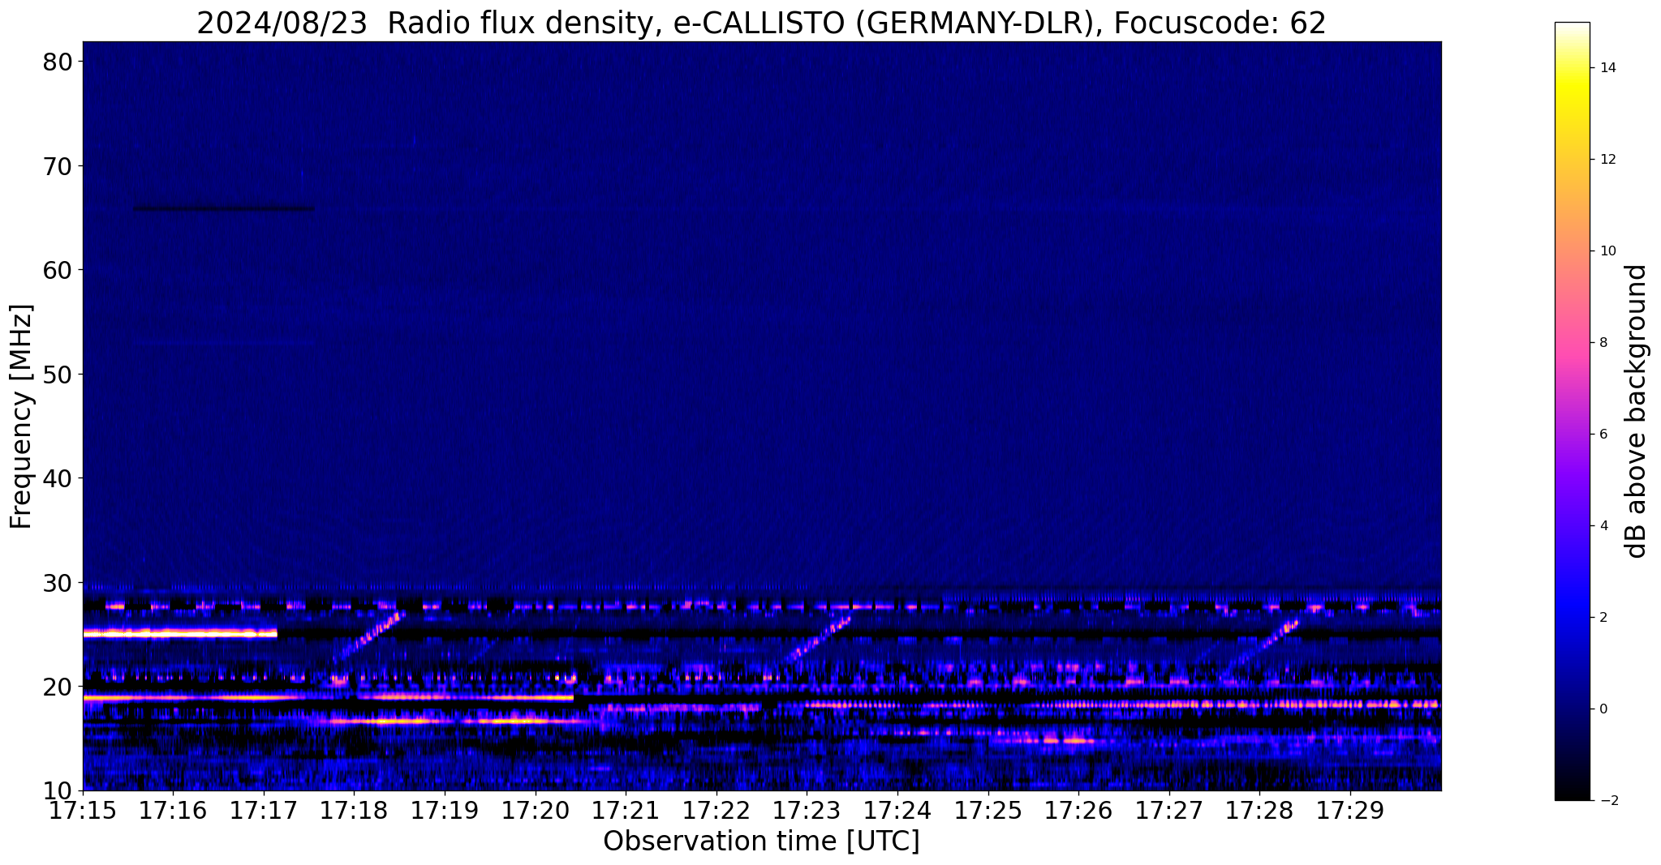Click the dark horizontal line near 66 MHz
Screen dimensions: 1661x865
click(x=224, y=209)
